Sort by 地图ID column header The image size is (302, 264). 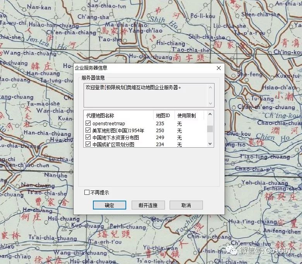(x=164, y=115)
